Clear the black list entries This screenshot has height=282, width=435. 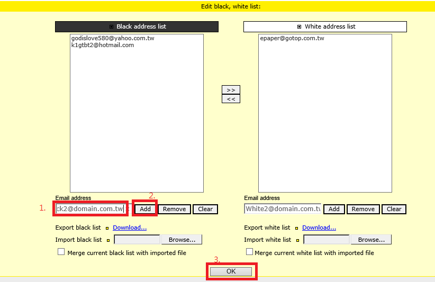[205, 209]
